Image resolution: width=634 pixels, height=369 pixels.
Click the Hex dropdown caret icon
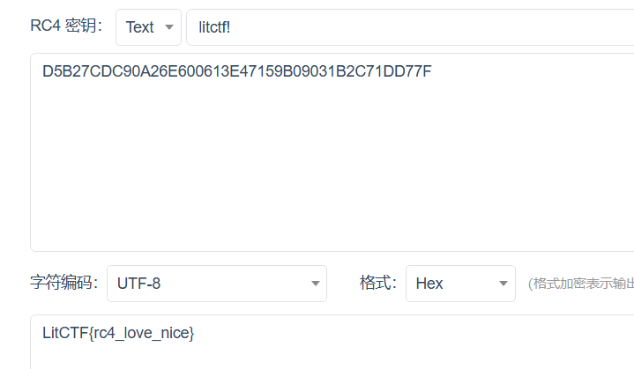pyautogui.click(x=503, y=284)
